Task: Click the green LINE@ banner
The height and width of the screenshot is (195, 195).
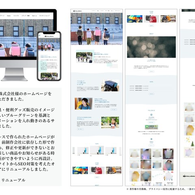Action: coord(152,127)
